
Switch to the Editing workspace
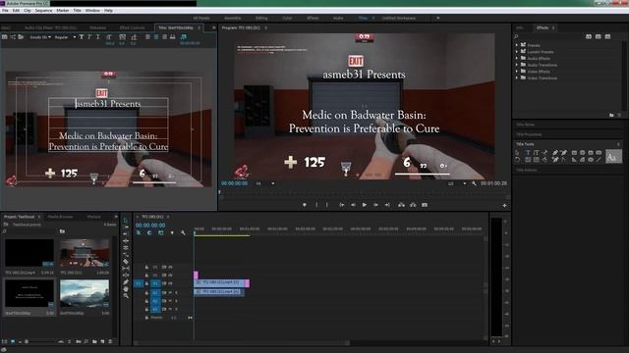point(261,18)
